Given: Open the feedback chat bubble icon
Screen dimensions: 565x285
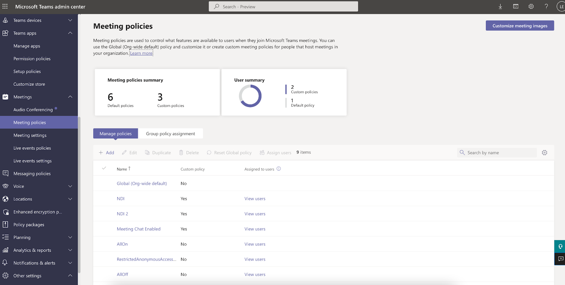Looking at the screenshot, I should [x=560, y=259].
